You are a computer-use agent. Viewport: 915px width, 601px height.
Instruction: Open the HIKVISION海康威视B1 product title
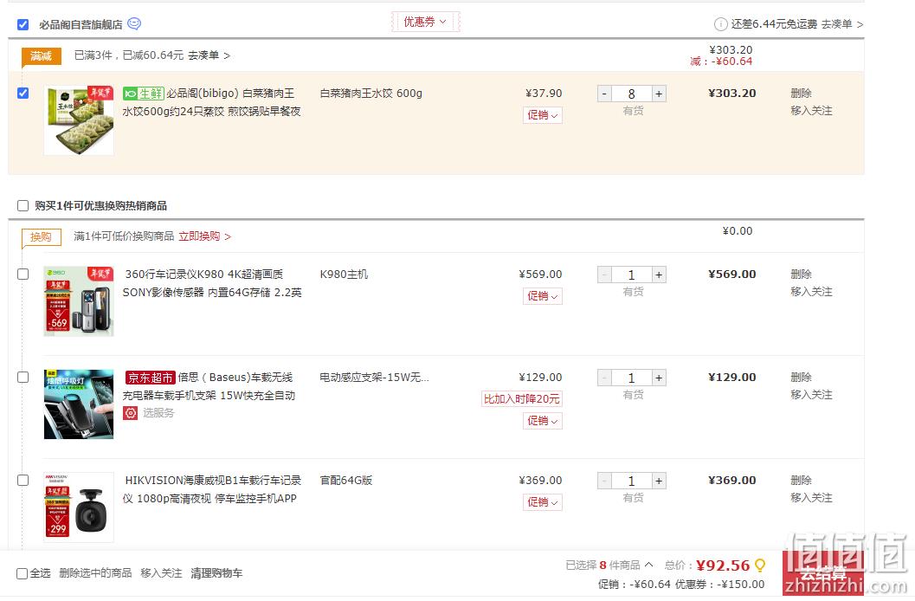pos(212,489)
